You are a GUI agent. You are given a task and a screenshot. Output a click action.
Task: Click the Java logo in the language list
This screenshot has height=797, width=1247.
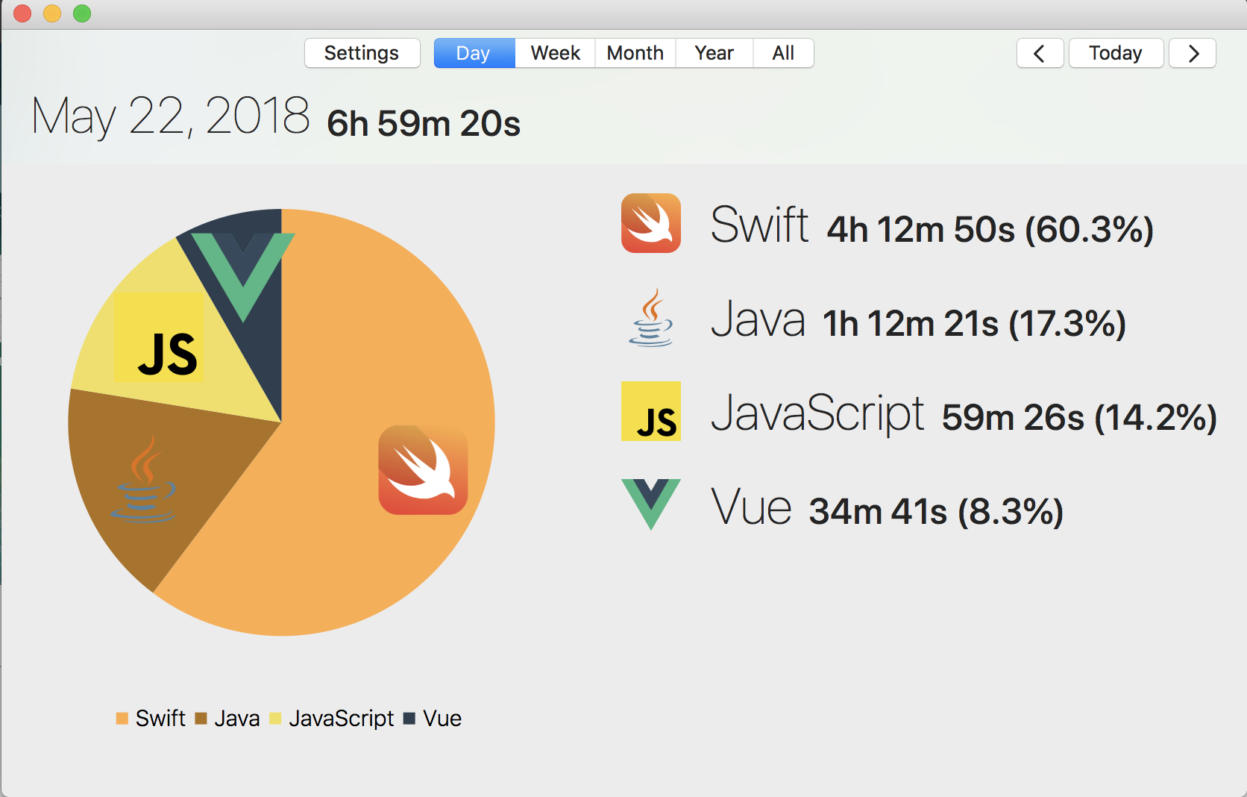point(651,317)
